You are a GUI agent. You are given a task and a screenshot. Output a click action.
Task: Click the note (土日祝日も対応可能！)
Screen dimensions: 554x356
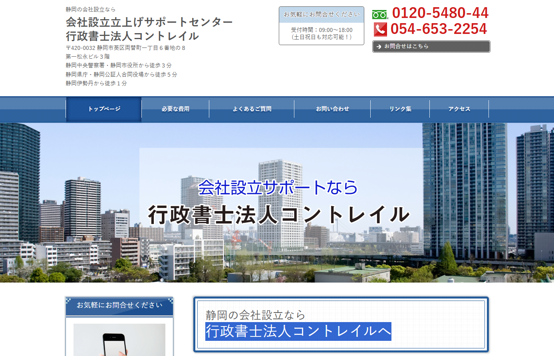[x=322, y=37]
